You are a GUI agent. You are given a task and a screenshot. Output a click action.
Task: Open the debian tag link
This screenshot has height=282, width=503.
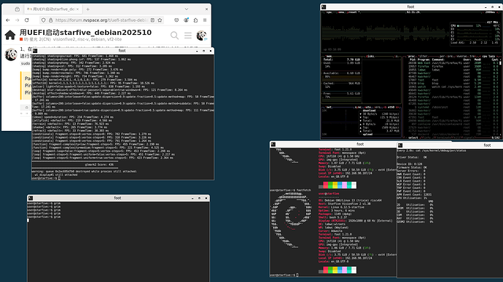click(98, 39)
